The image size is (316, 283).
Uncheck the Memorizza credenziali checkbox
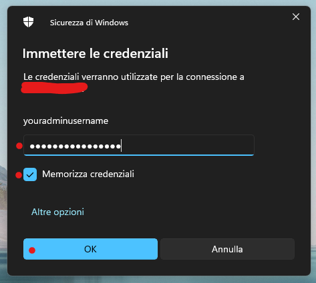click(30, 174)
